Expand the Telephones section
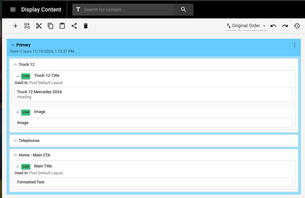Screen dimensions: 305x198 coord(15,140)
